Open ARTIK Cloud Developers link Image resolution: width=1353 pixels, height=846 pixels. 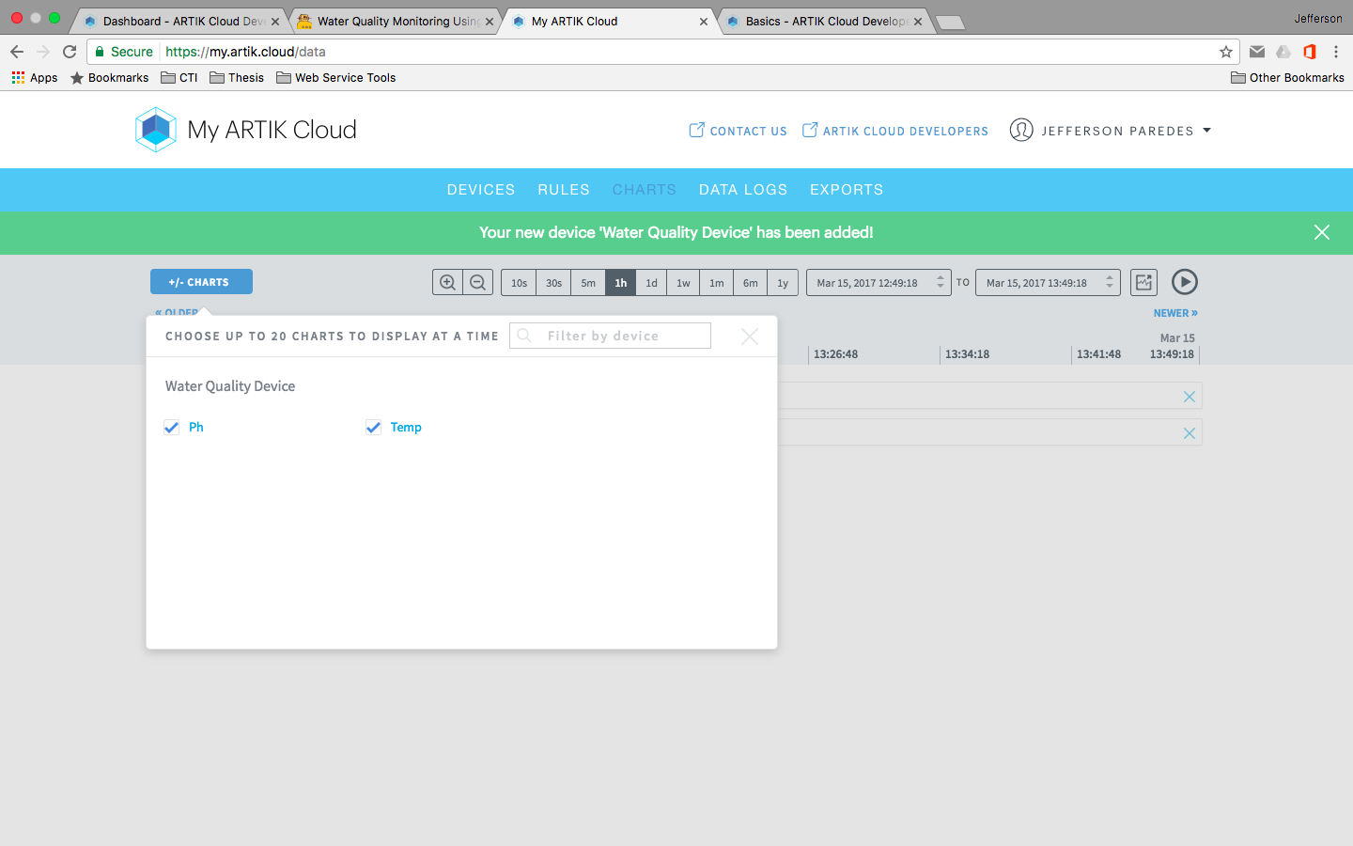(895, 131)
